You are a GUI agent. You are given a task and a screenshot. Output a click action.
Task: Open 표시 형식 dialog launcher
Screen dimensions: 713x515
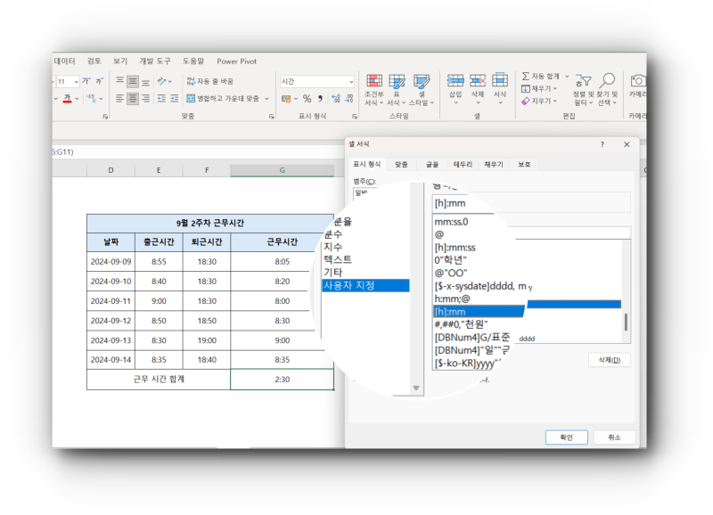(x=355, y=117)
